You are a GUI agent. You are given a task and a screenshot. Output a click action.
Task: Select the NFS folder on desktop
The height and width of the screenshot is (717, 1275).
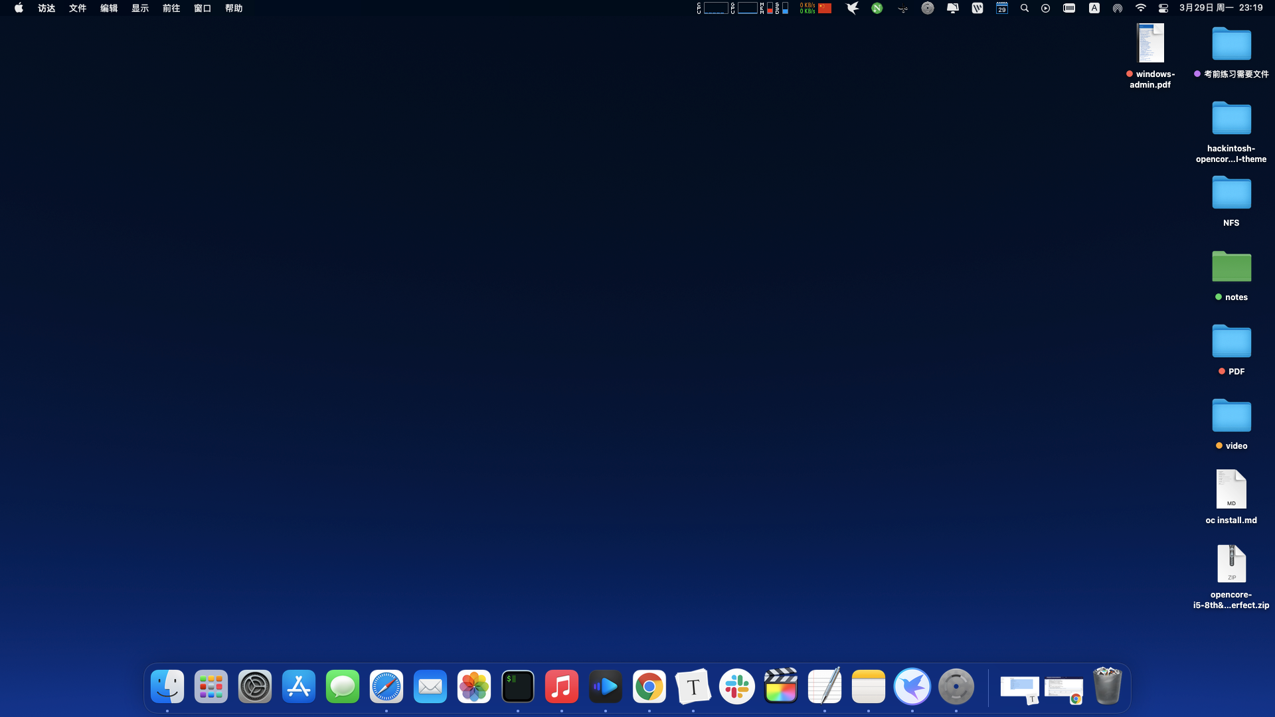tap(1231, 200)
